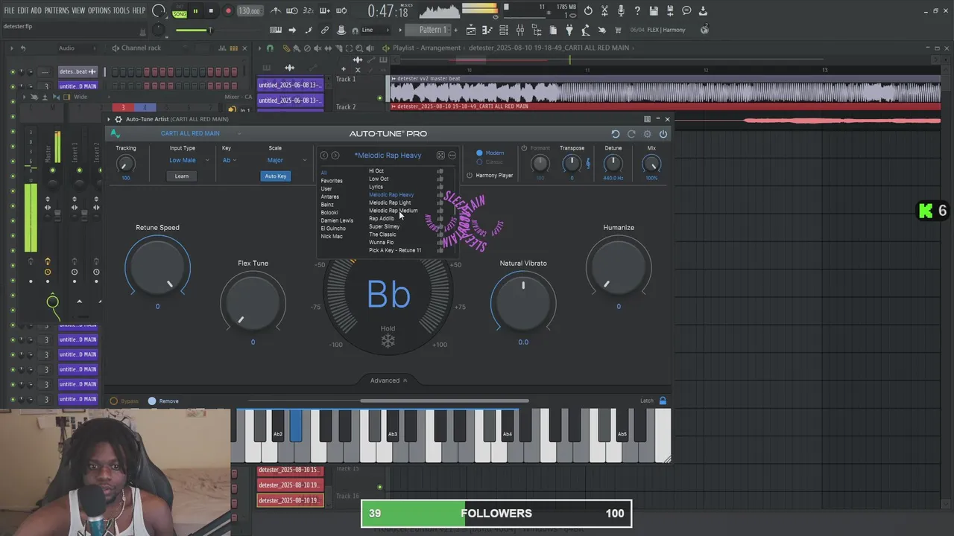
Task: Open the plugin window gear menu icon
Action: pos(118,119)
